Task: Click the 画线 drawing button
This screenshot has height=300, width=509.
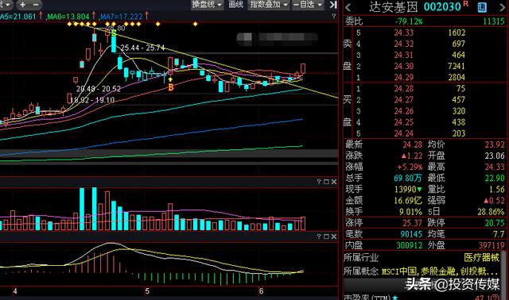Action: point(235,5)
